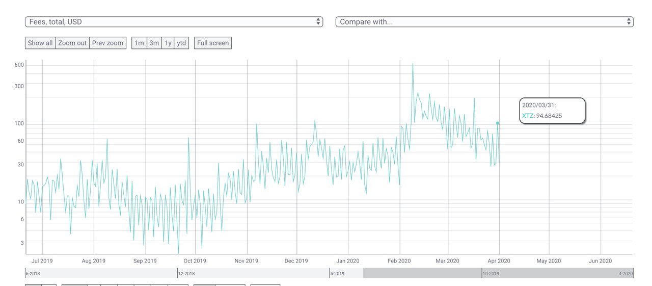
Task: Click the highlighted 2020/03/31 data point
Action: click(x=498, y=123)
